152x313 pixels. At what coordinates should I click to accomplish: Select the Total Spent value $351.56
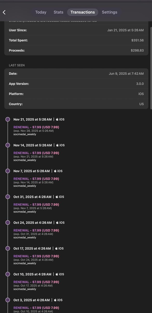(x=137, y=40)
